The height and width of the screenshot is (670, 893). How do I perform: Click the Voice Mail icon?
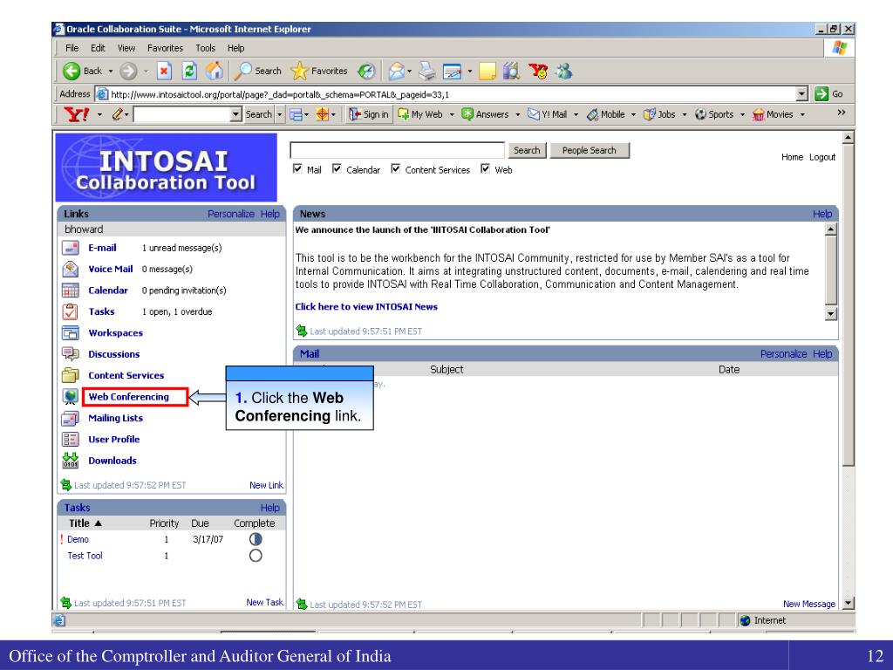coord(70,269)
